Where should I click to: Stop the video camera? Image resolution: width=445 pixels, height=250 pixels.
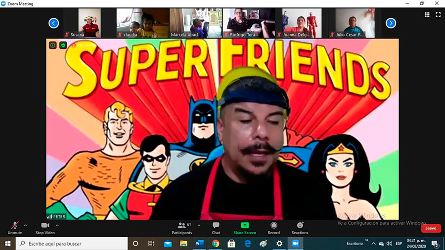(45, 228)
